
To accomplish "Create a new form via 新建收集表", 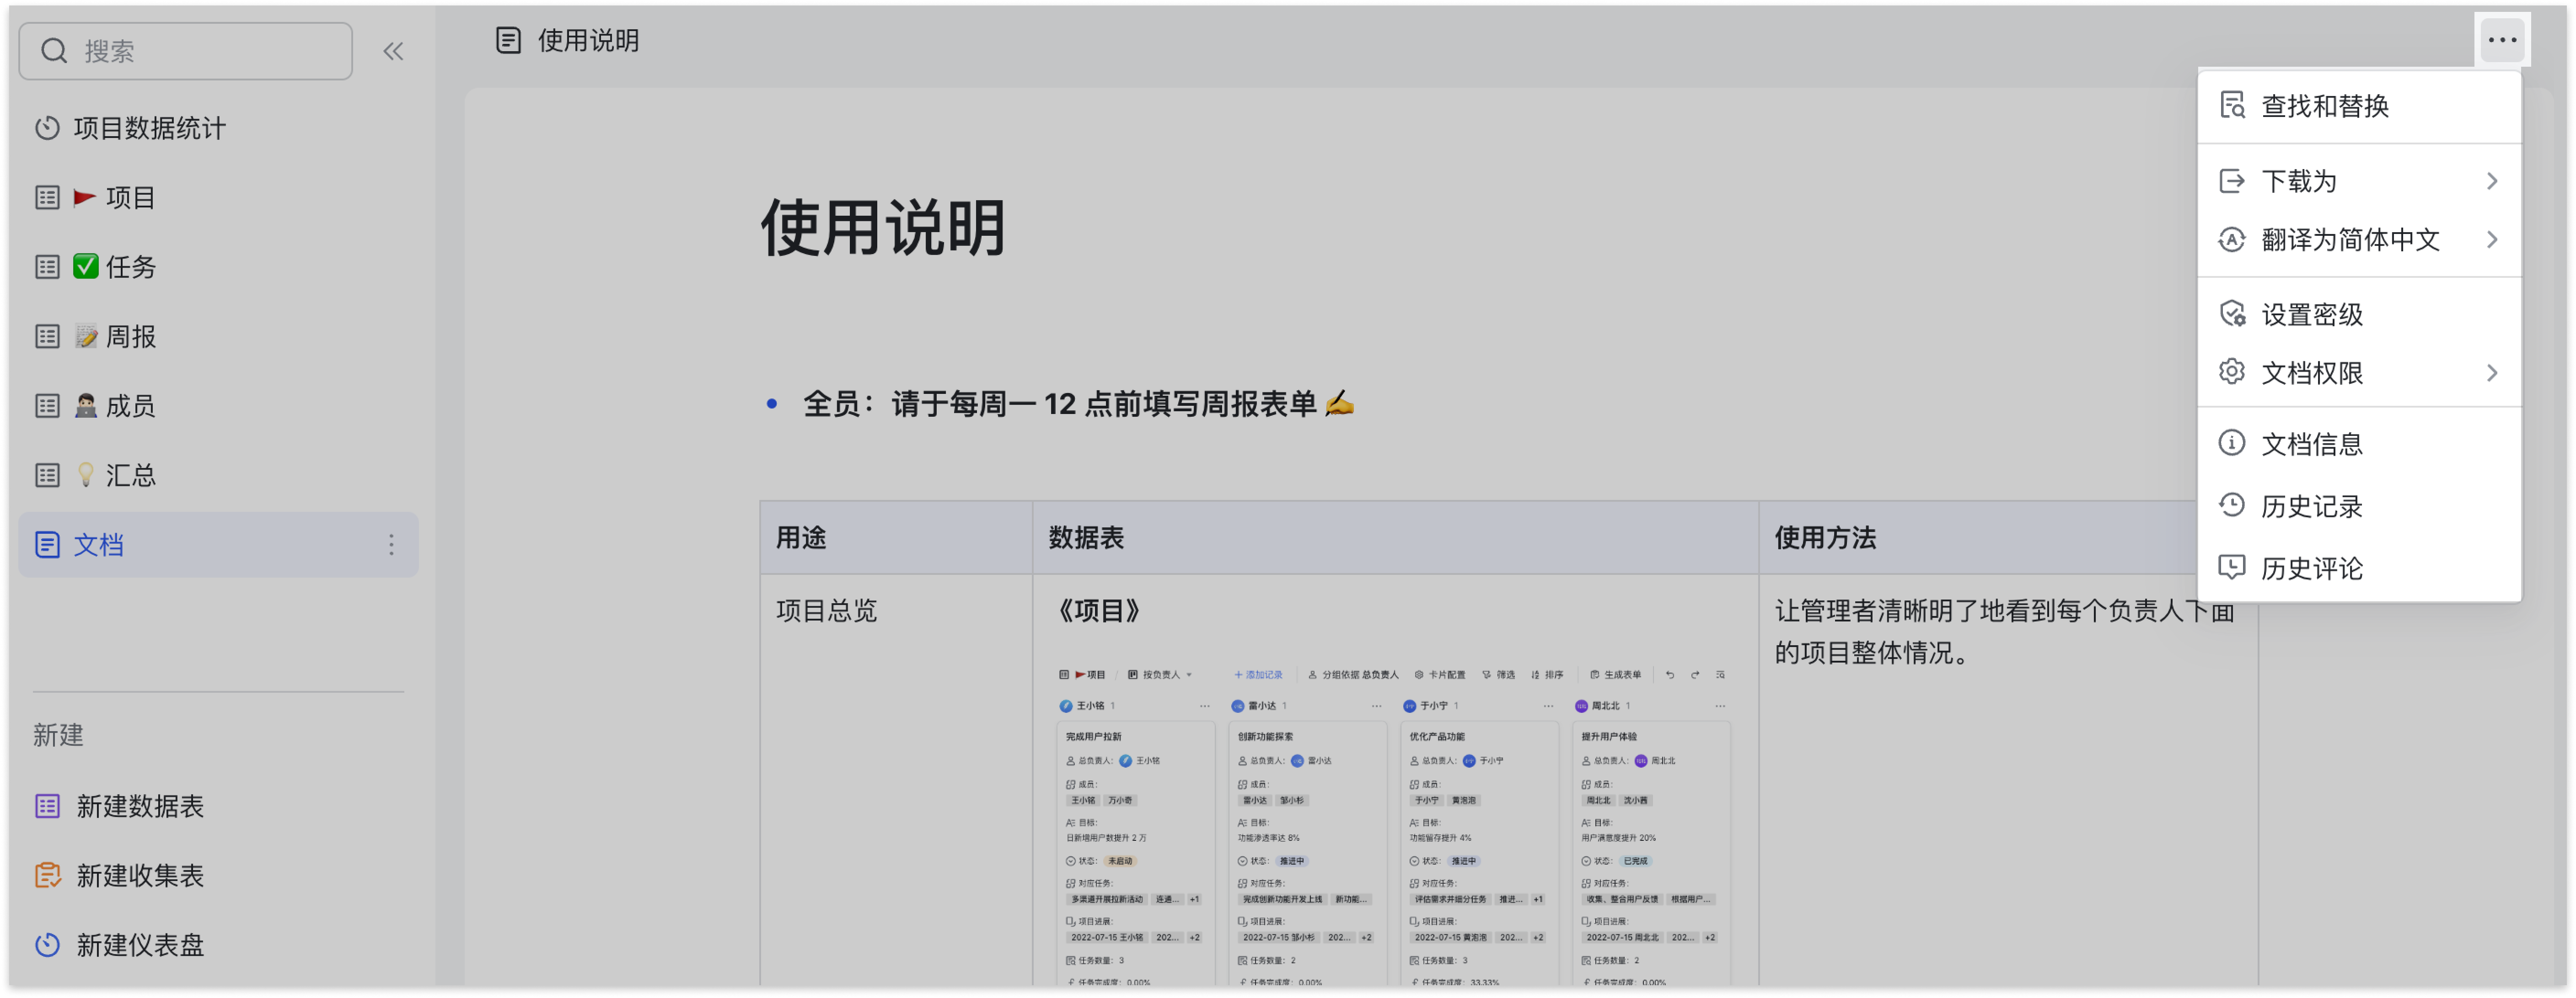I will coord(139,876).
